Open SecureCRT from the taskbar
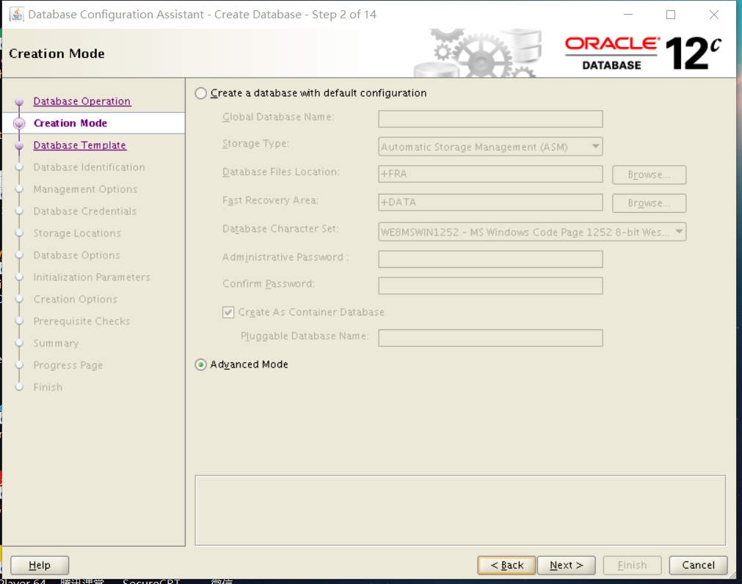The image size is (742, 584). click(150, 580)
